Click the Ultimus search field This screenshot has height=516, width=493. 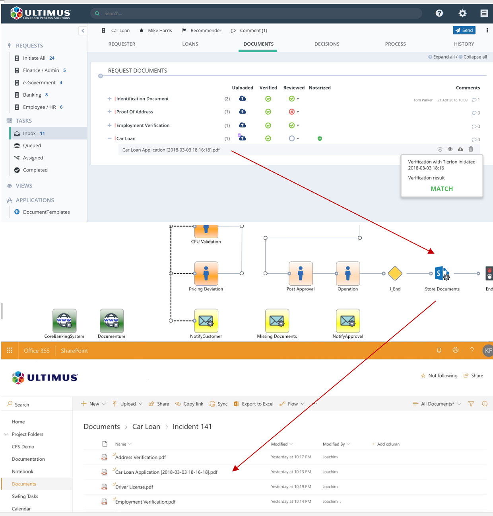[256, 13]
